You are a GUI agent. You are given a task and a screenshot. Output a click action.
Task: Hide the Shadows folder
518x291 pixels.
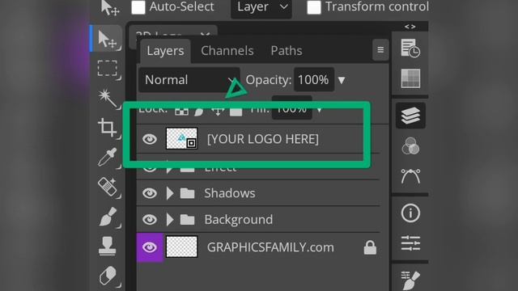pos(150,193)
